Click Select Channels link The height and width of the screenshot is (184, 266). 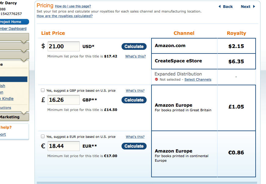point(198,79)
